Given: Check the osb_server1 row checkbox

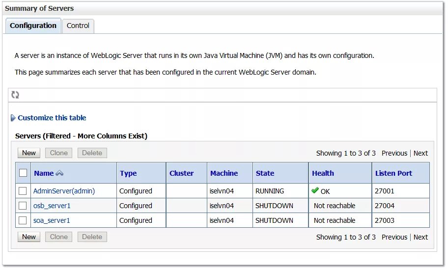Looking at the screenshot, I should (23, 206).
